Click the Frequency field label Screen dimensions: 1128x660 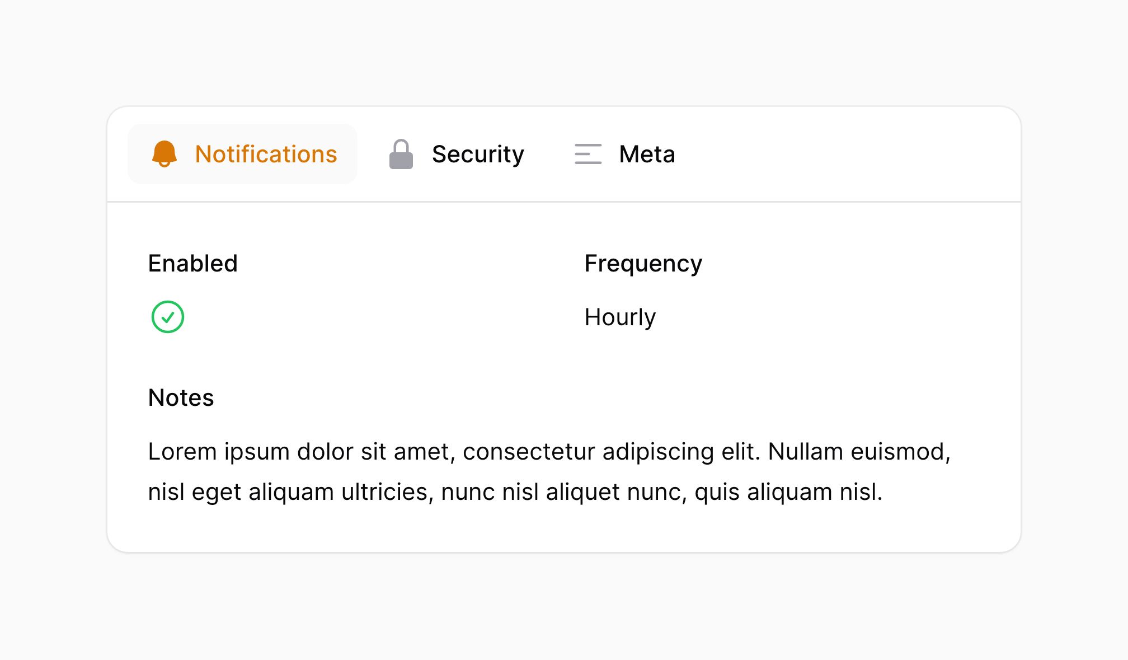click(643, 264)
